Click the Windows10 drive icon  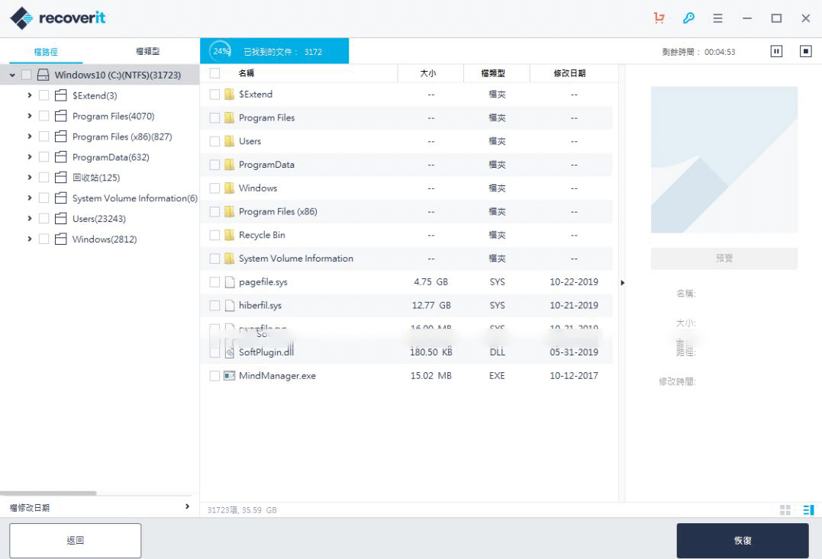[x=43, y=75]
